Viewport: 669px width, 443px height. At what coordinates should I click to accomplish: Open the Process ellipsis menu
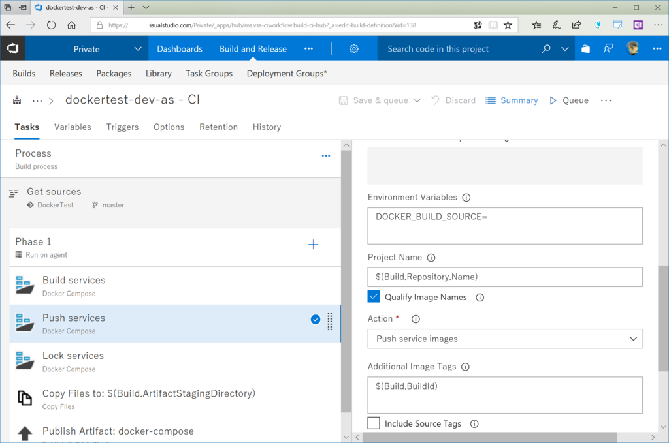(x=326, y=155)
